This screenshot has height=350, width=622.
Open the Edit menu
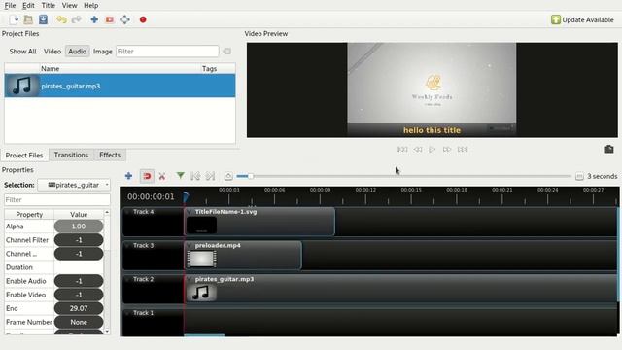pos(28,5)
